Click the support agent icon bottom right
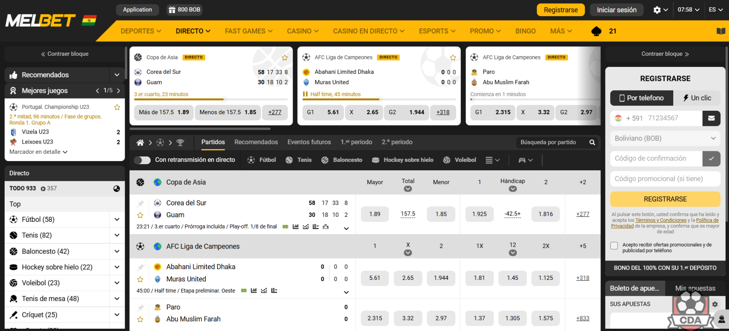 (721, 319)
